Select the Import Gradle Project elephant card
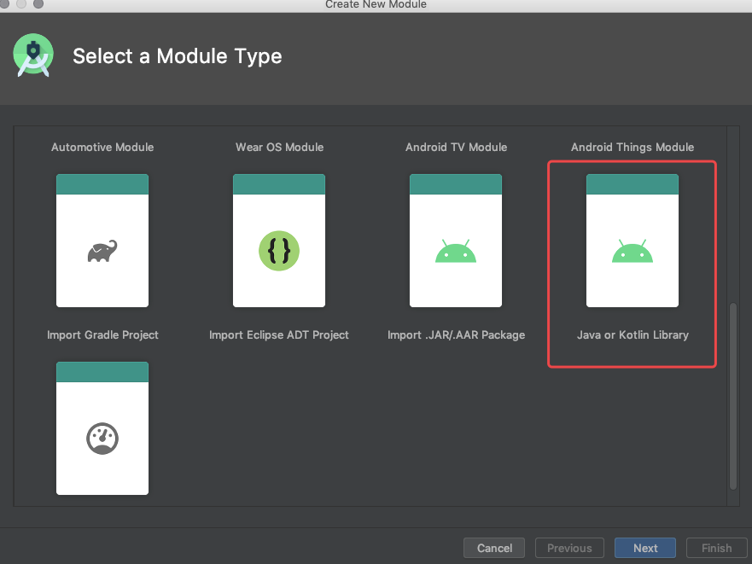Viewport: 752px width, 564px height. click(102, 241)
